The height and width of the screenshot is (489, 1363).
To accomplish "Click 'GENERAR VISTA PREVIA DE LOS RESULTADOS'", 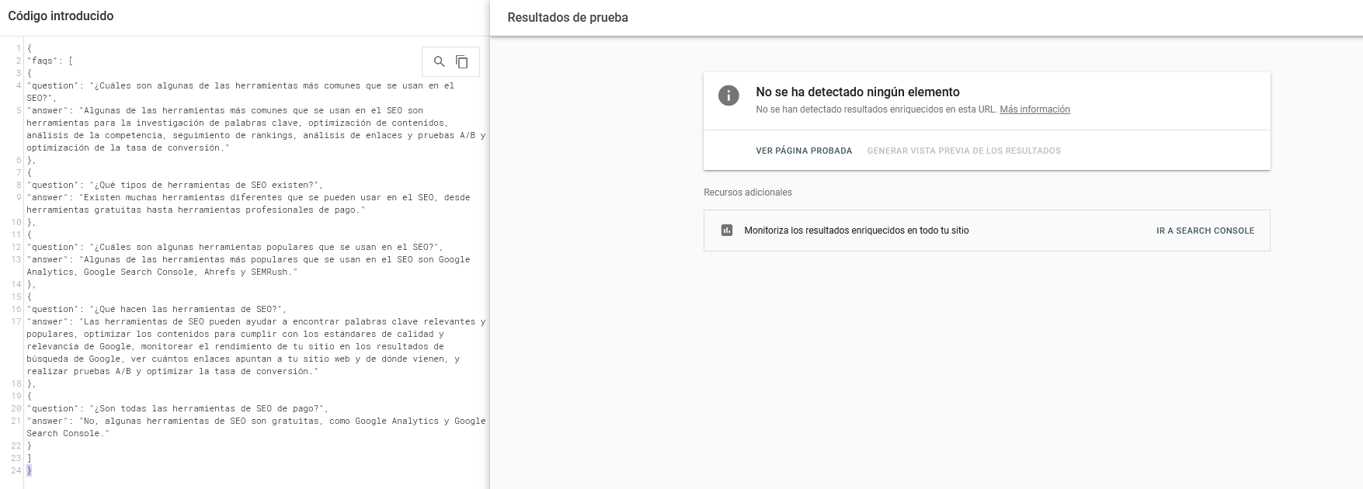I will [964, 151].
